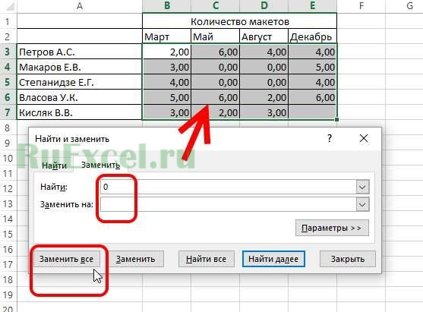Click into the Найти text field

click(229, 187)
